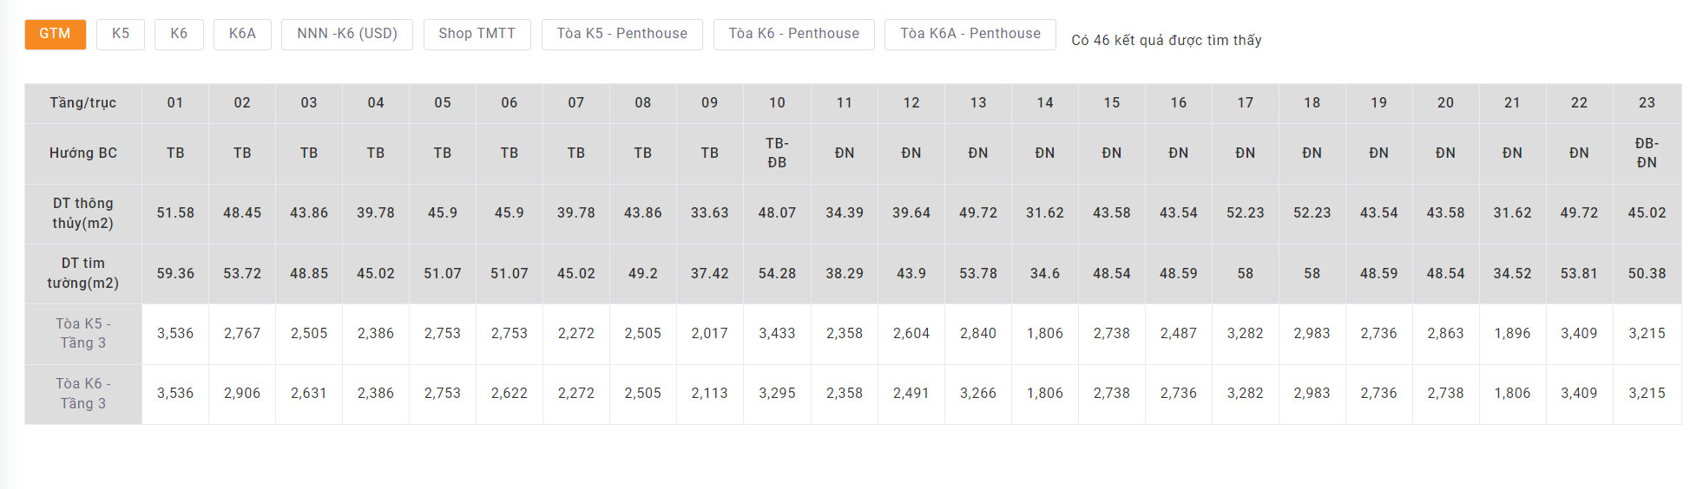Switch to the K5 tab
This screenshot has width=1690, height=489.
(x=121, y=34)
